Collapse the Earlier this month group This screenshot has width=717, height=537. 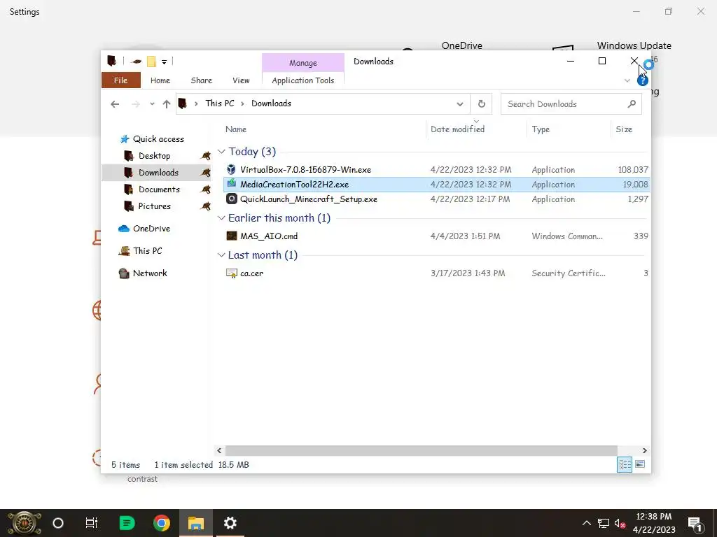tap(221, 218)
